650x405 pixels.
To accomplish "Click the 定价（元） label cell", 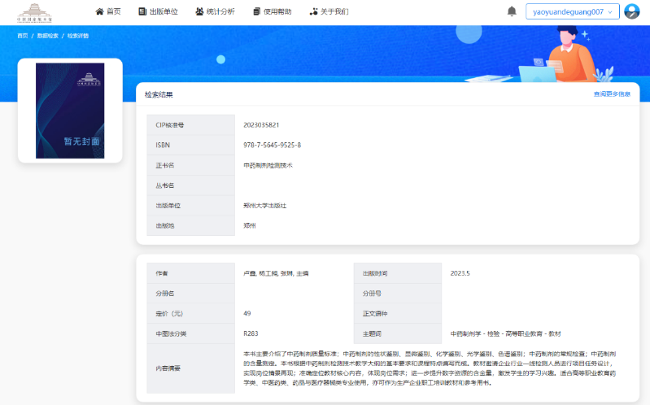I will click(190, 313).
